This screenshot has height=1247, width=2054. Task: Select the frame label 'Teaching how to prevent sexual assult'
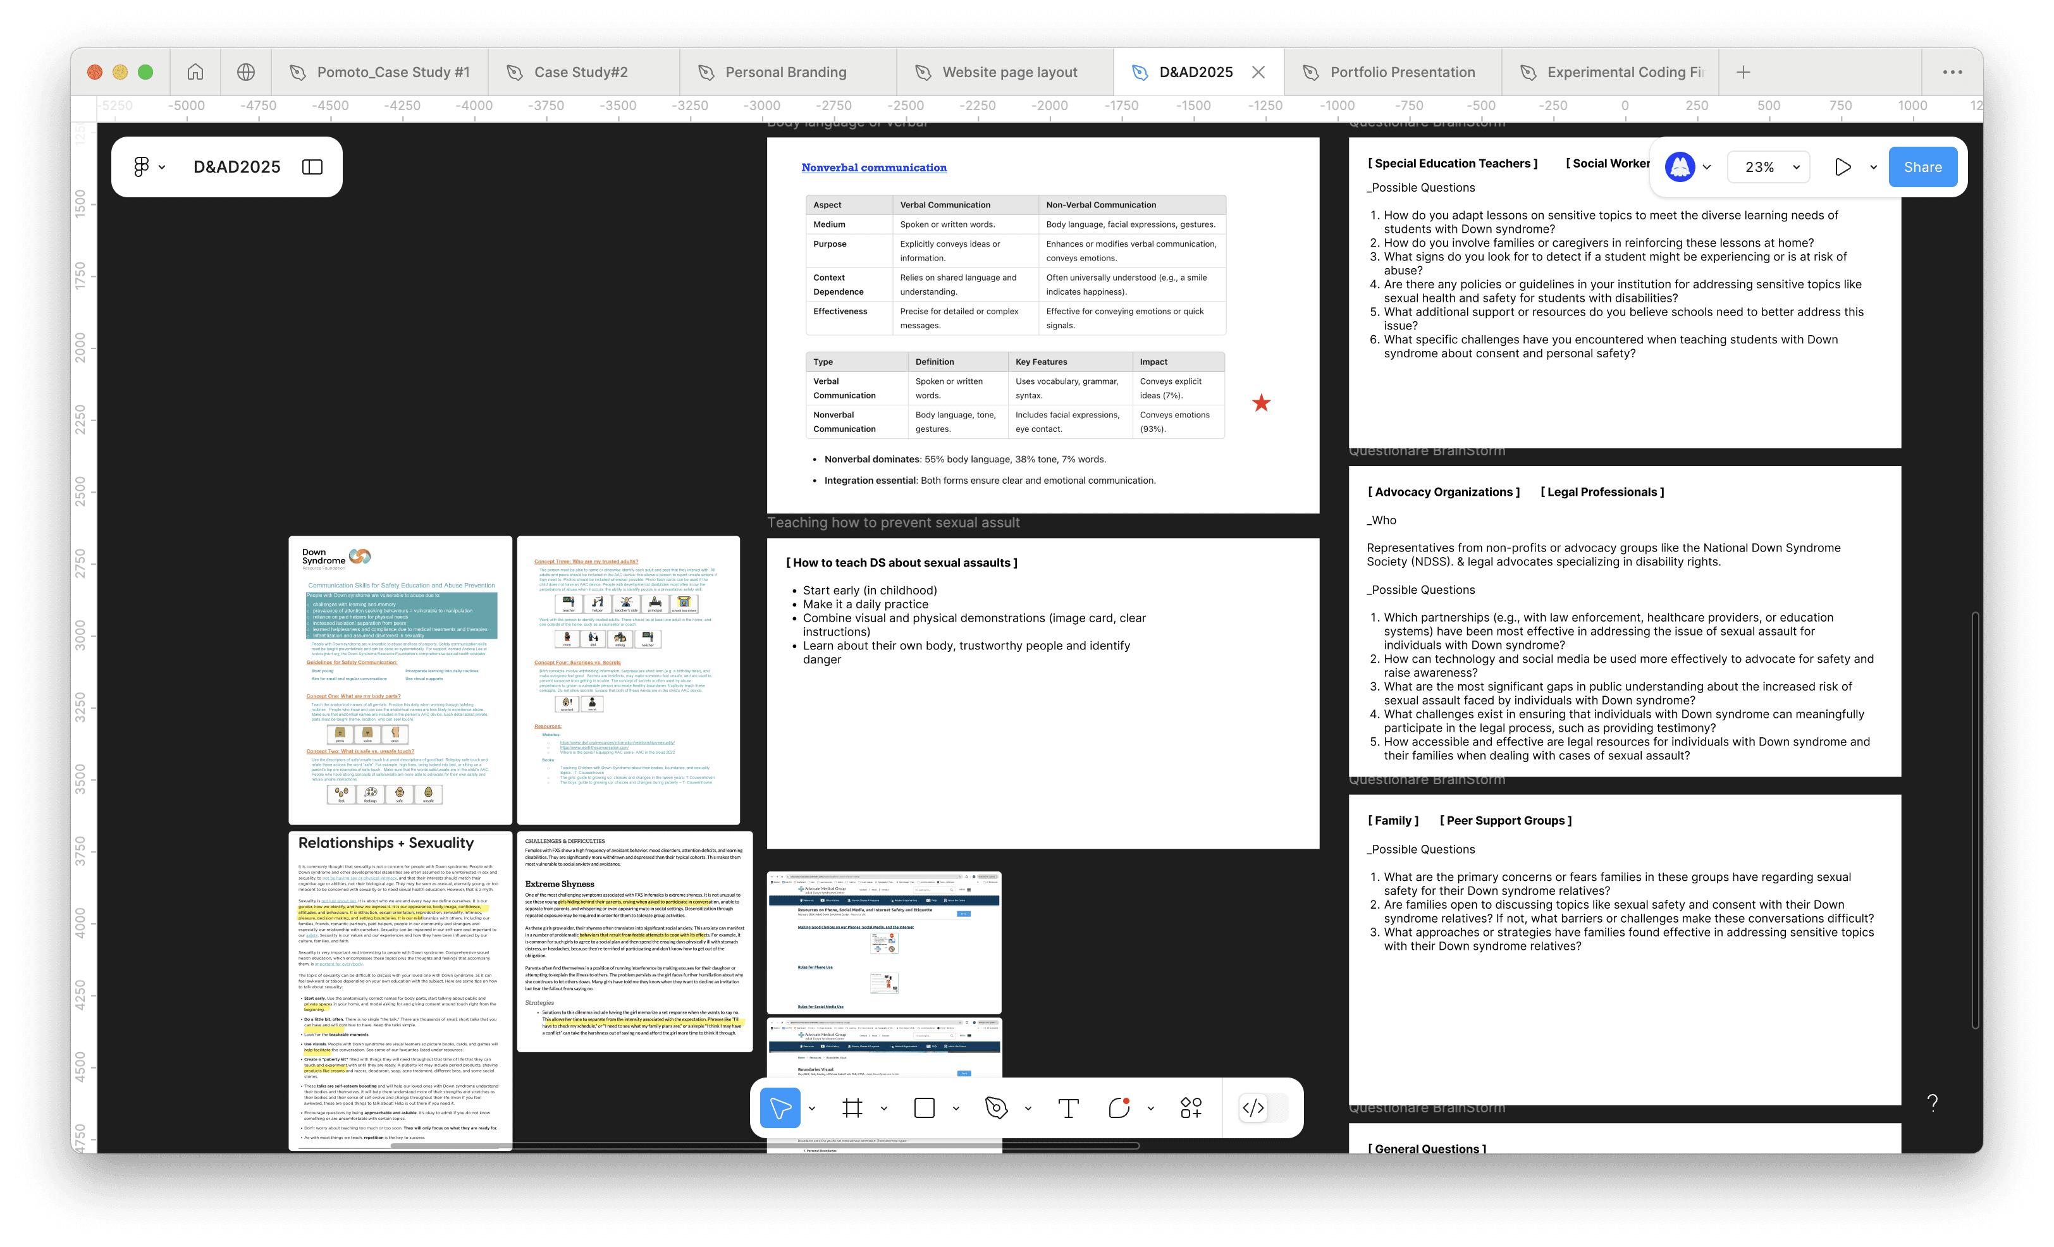click(x=893, y=522)
